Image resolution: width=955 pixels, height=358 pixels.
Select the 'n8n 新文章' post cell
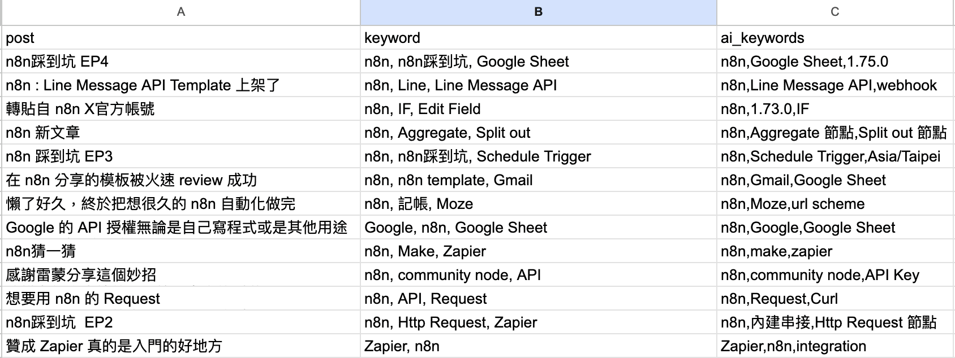(x=180, y=133)
